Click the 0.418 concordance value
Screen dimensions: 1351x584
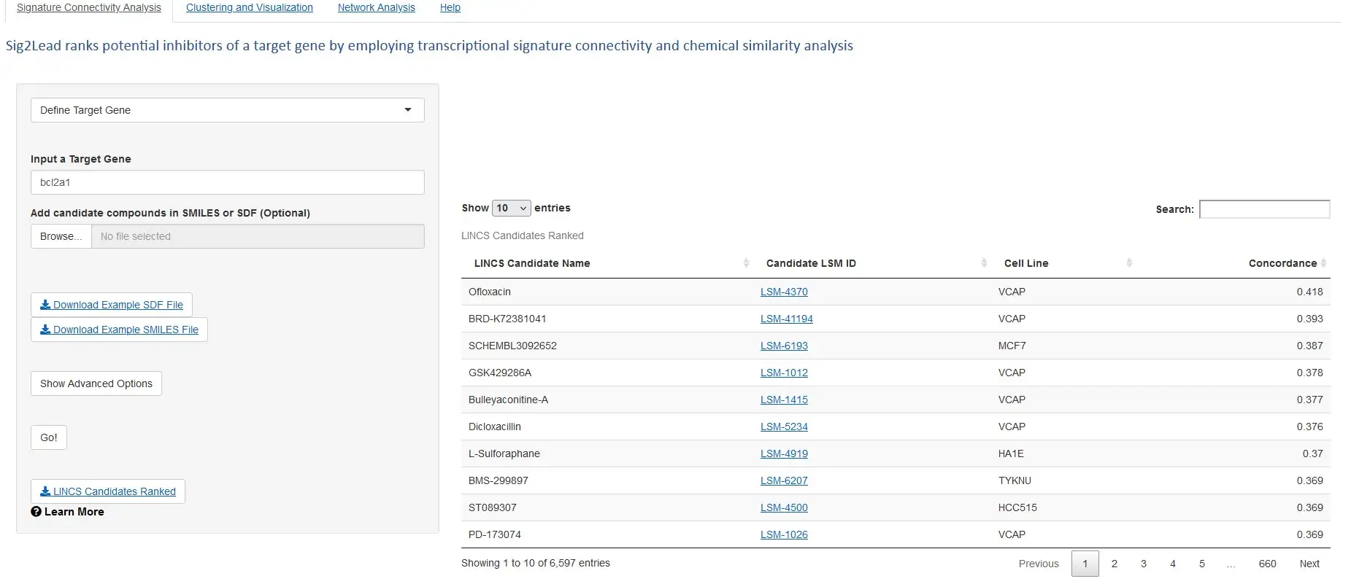click(x=1309, y=292)
